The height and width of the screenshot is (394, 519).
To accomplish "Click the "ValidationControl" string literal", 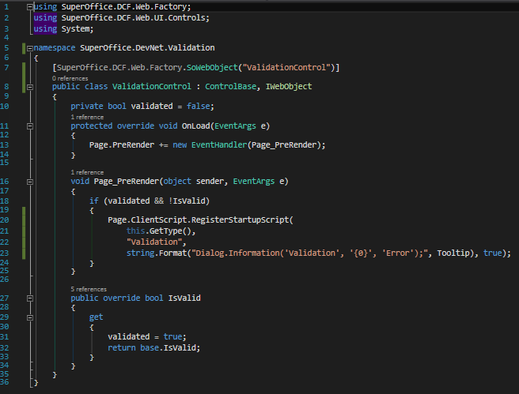I will [x=286, y=67].
